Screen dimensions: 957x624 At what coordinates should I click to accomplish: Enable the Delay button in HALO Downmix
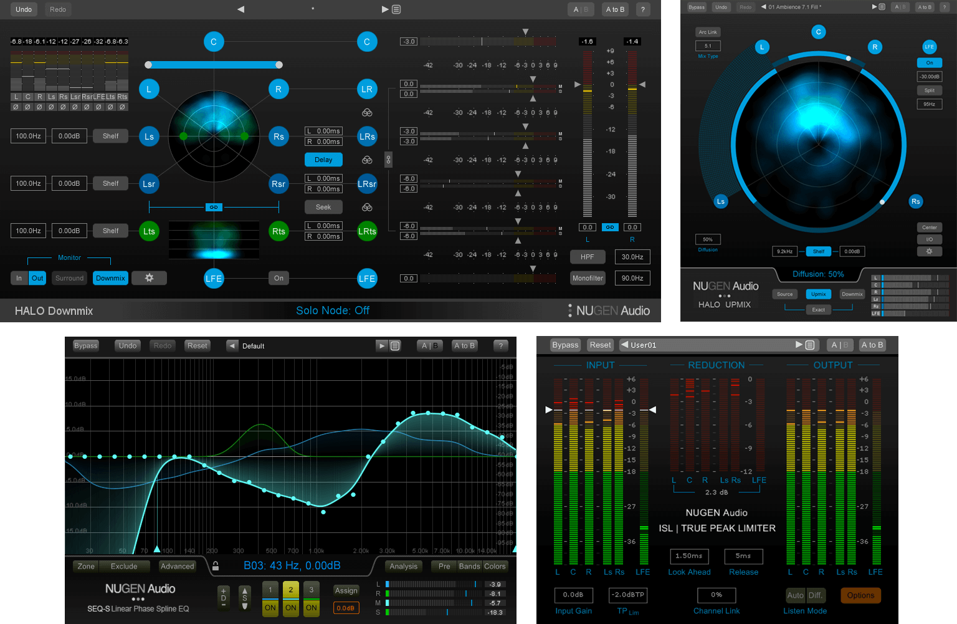pos(323,160)
